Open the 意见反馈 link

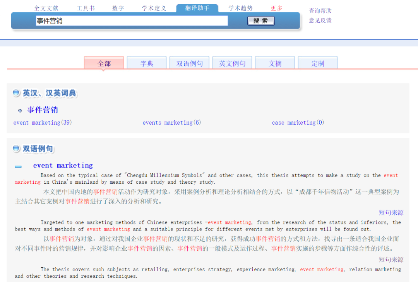click(320, 21)
